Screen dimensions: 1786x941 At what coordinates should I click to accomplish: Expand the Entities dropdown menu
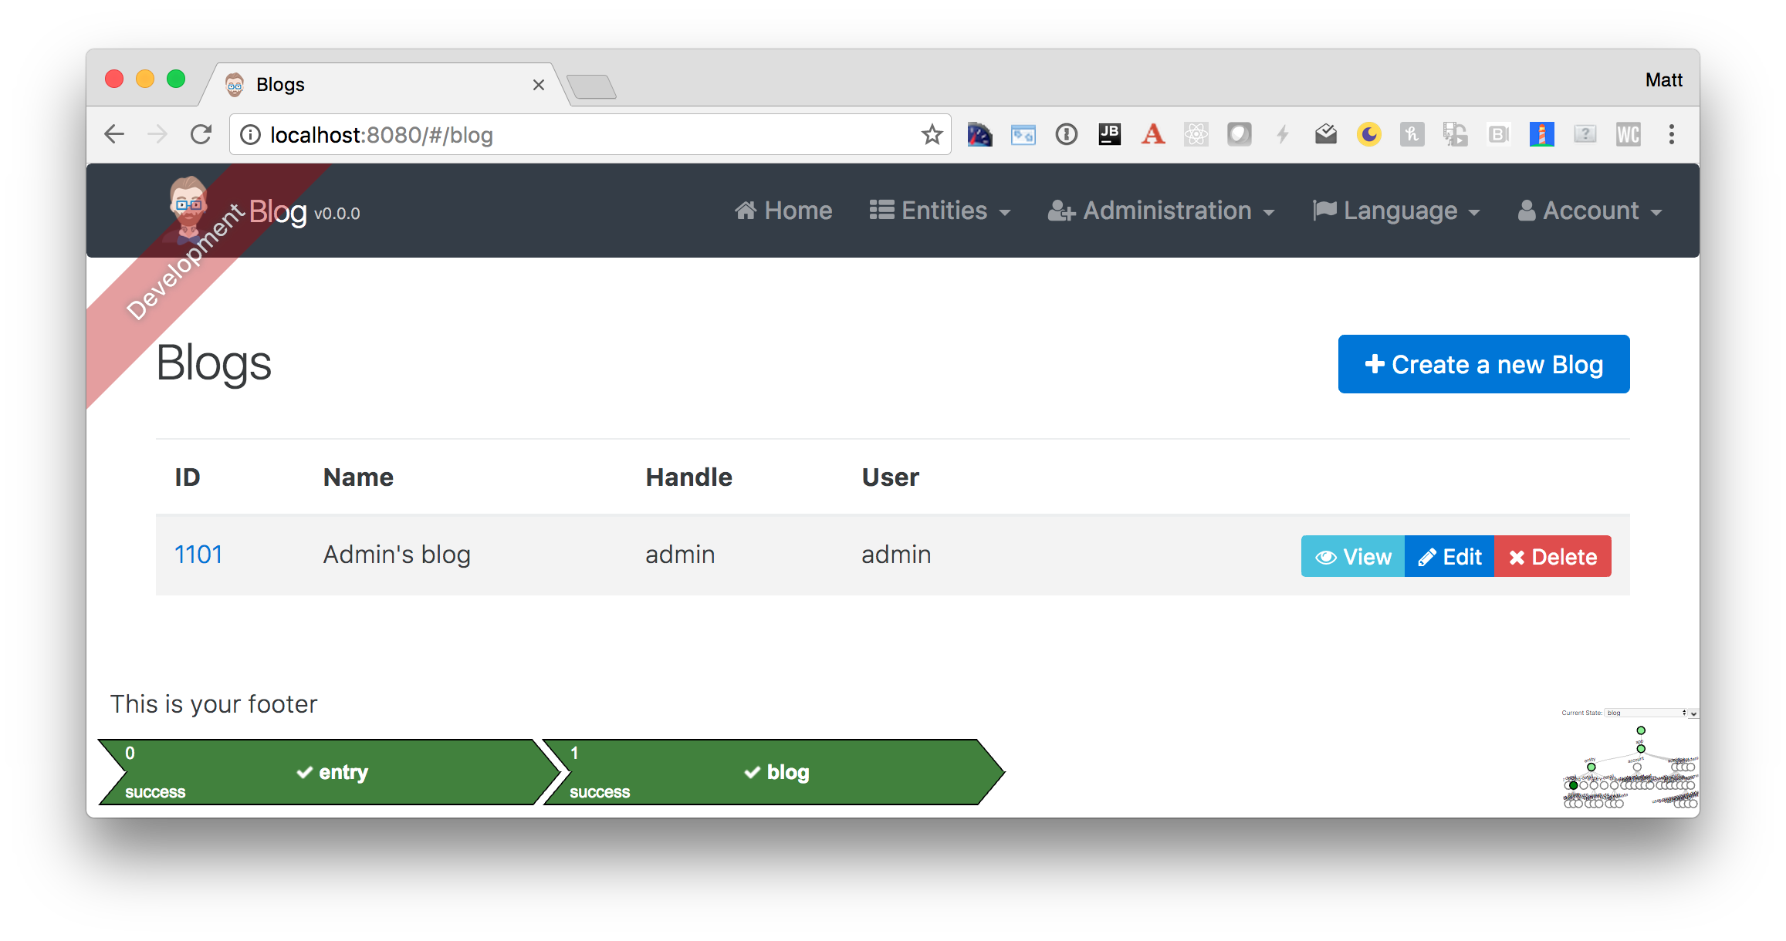pos(946,210)
